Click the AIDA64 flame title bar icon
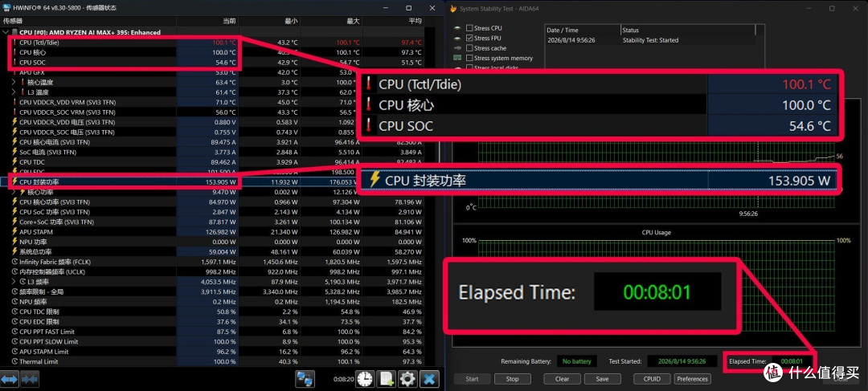The height and width of the screenshot is (391, 868). (x=453, y=8)
